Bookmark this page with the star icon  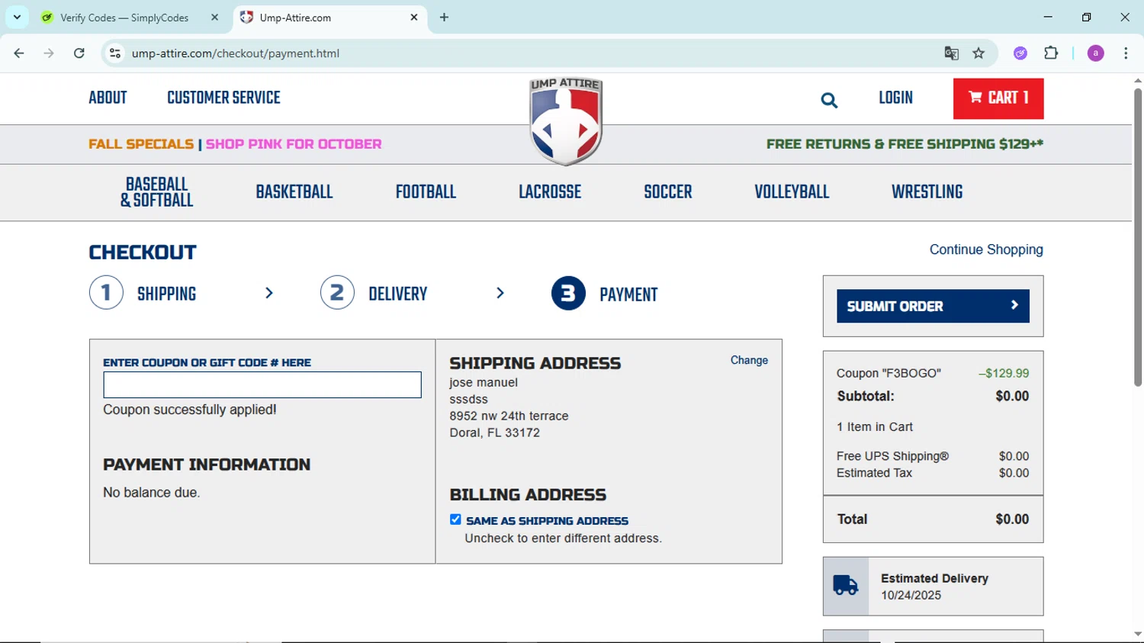979,53
